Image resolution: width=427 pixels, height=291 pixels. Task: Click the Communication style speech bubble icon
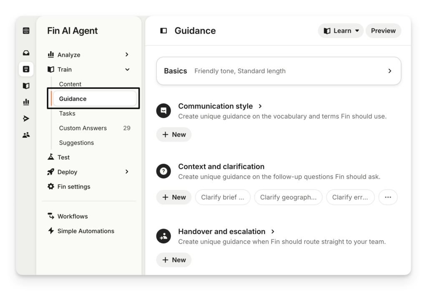click(163, 111)
